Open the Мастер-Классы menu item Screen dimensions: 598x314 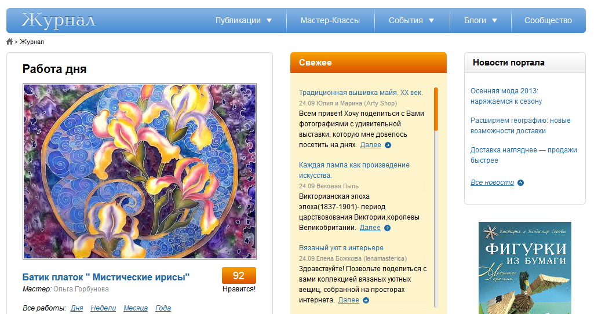[330, 21]
